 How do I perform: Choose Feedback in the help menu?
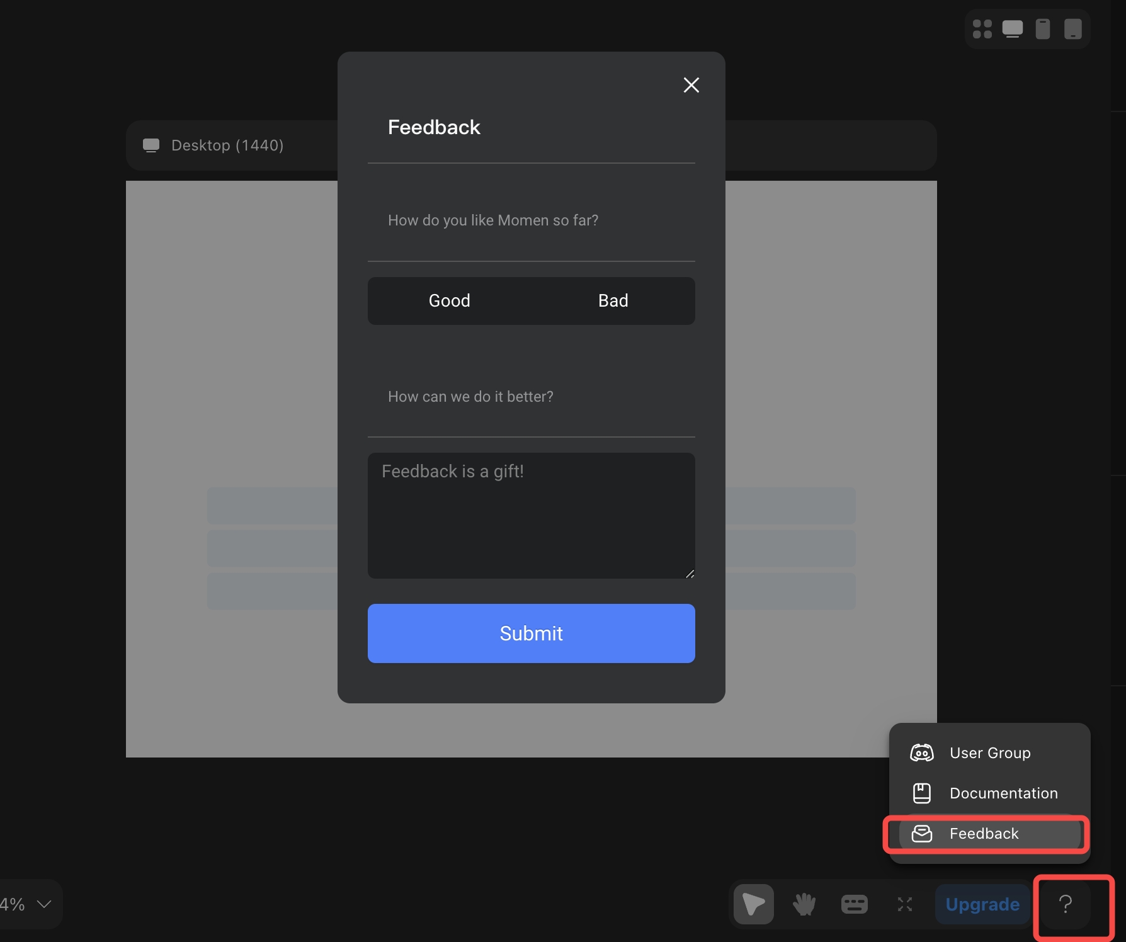pyautogui.click(x=989, y=834)
